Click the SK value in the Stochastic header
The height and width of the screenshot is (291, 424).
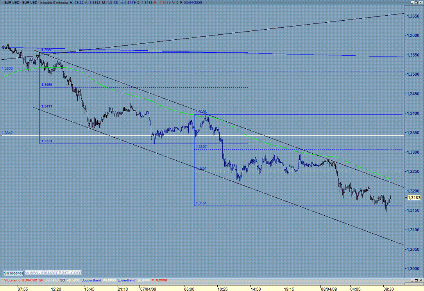pyautogui.click(x=52, y=280)
